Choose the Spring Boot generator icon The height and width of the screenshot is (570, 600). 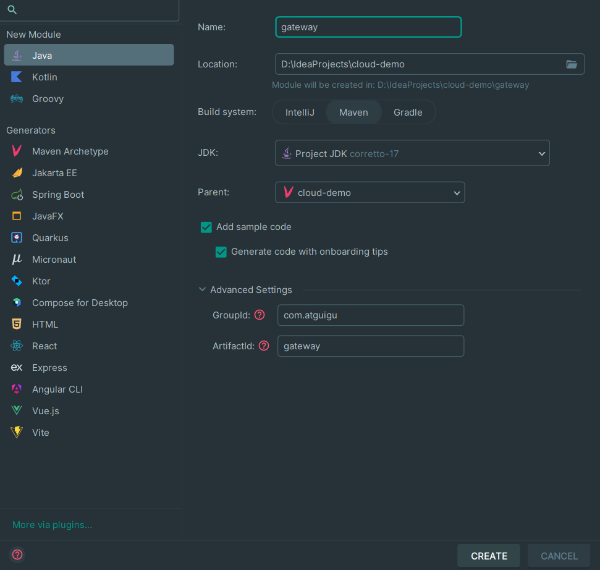click(17, 195)
